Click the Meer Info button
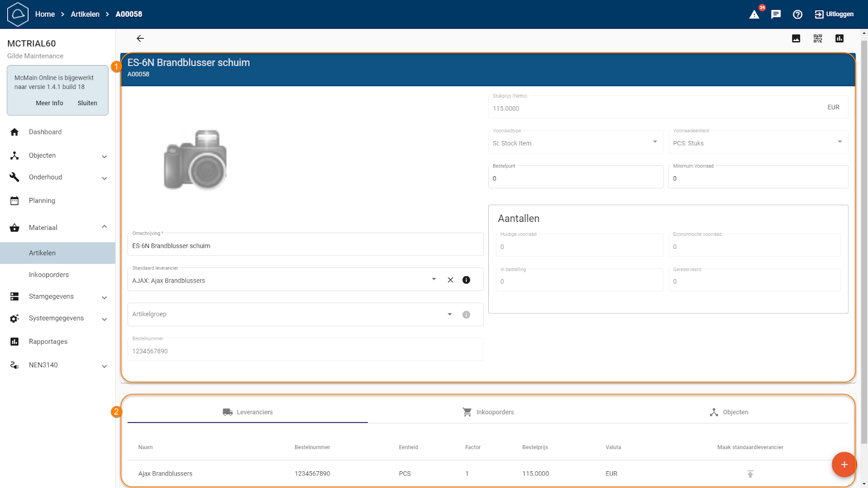The width and height of the screenshot is (868, 488). [x=49, y=103]
